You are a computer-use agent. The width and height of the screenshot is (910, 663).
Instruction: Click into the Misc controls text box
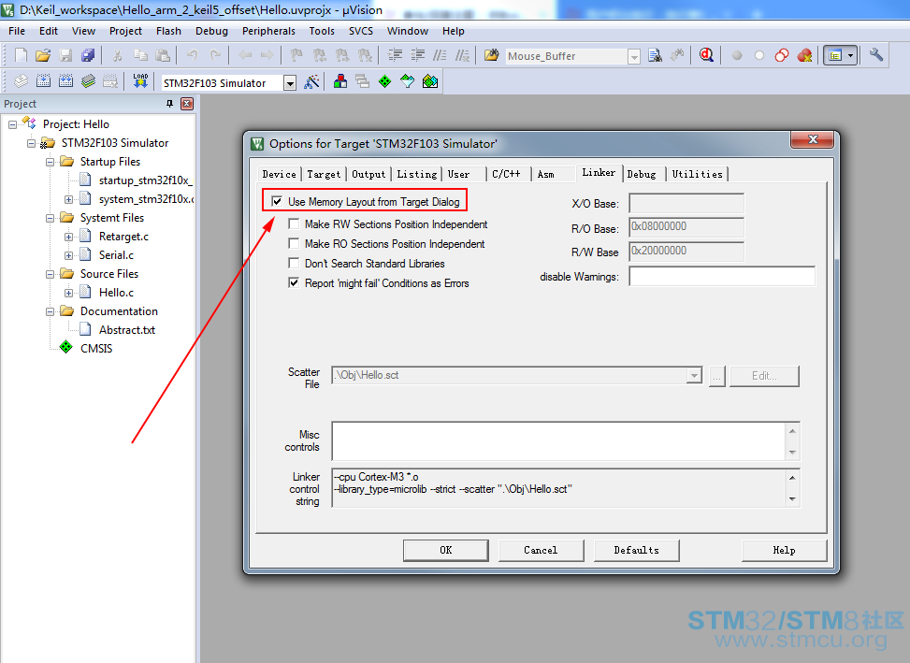coord(559,441)
